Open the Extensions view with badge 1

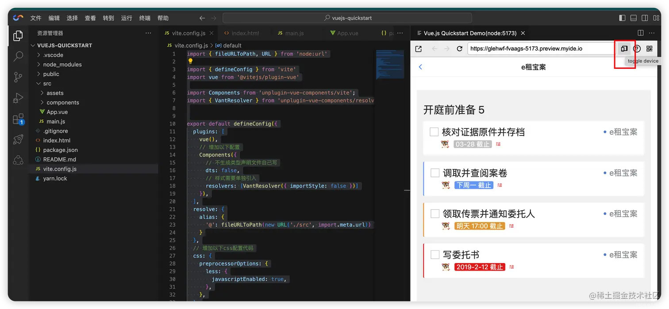pyautogui.click(x=18, y=119)
